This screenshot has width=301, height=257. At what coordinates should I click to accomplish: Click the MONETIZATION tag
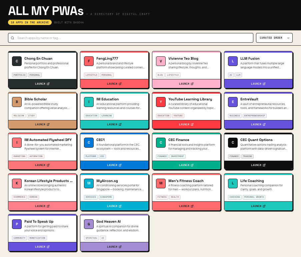[x=37, y=238]
